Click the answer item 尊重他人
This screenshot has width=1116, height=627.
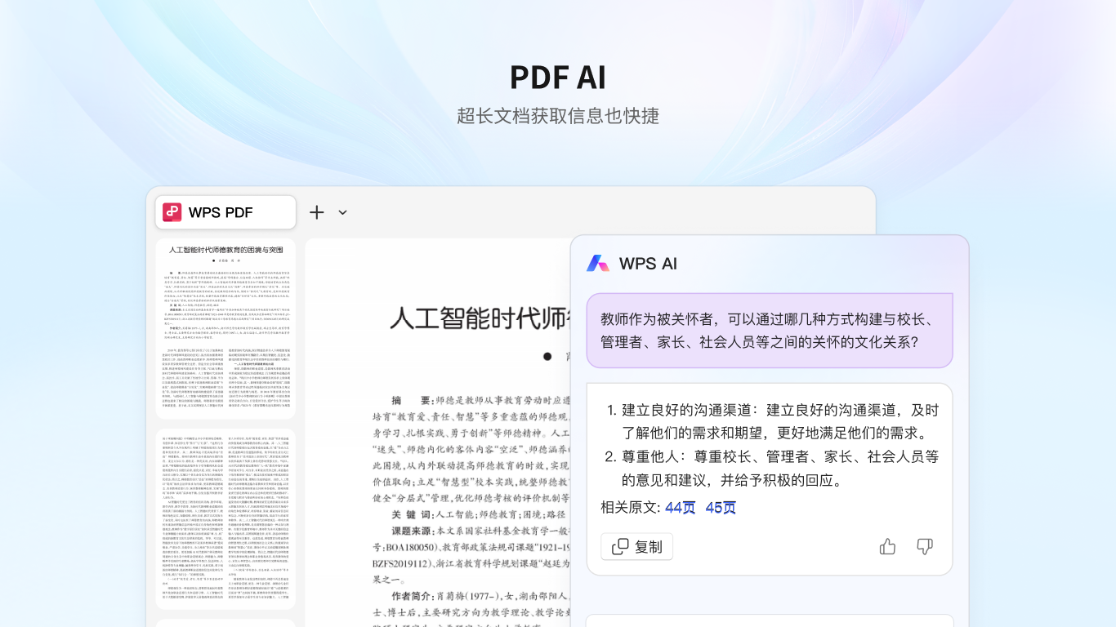pos(771,468)
